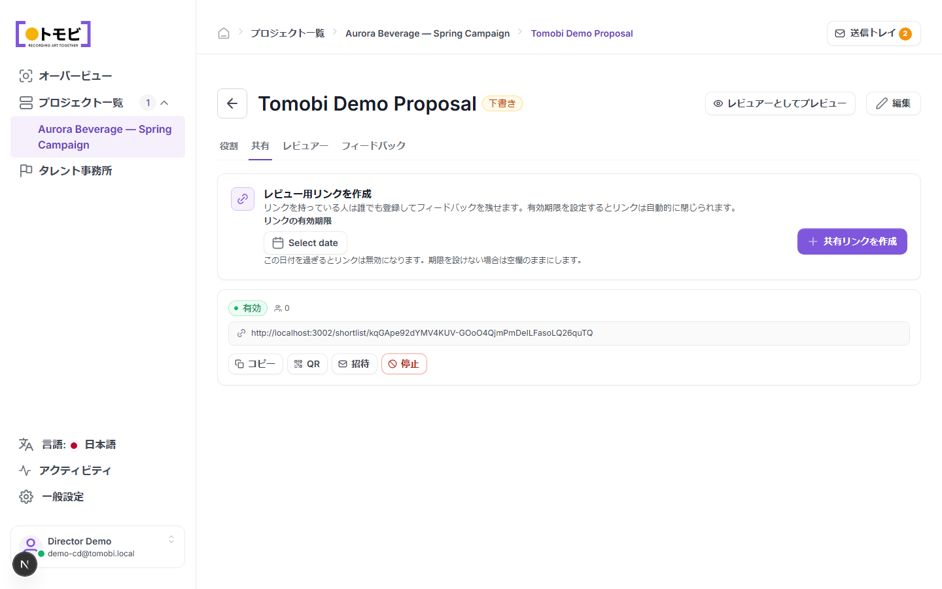Screen dimensions: 942x589
Task: Open the Outbox (送信トレイ) button
Action: 873,33
